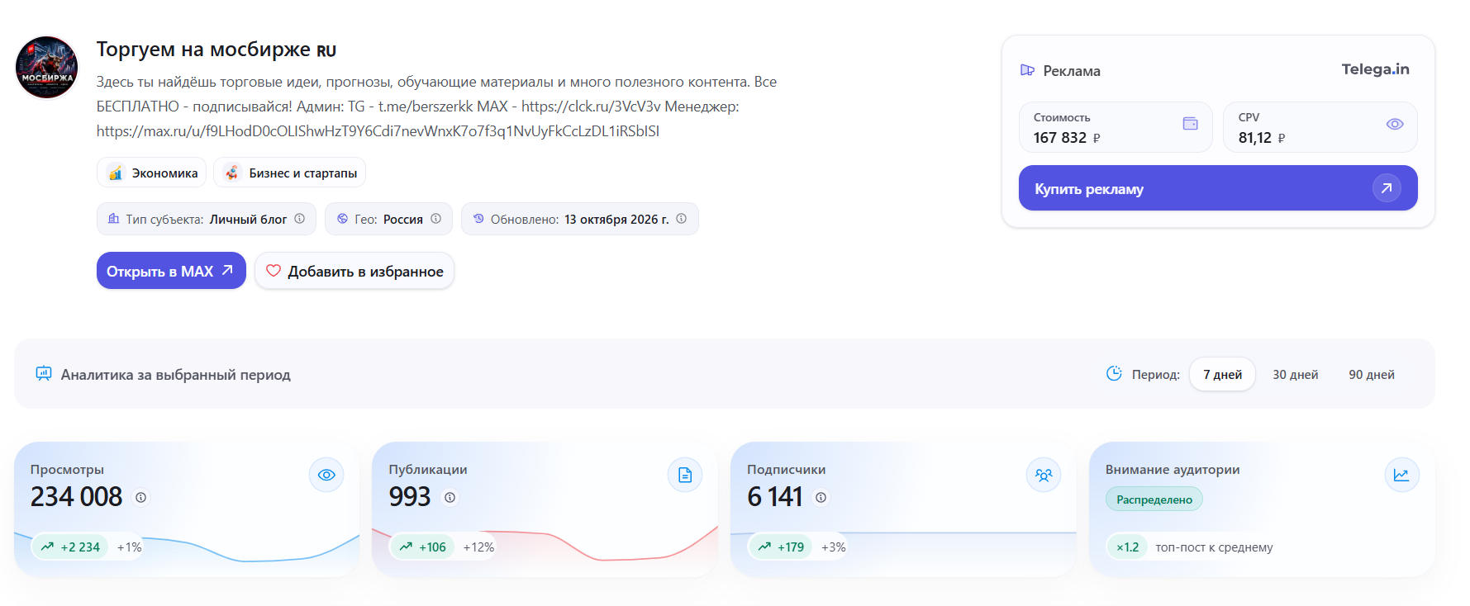Click the people icon on Подписчики card
This screenshot has height=606, width=1470.
pyautogui.click(x=1044, y=475)
